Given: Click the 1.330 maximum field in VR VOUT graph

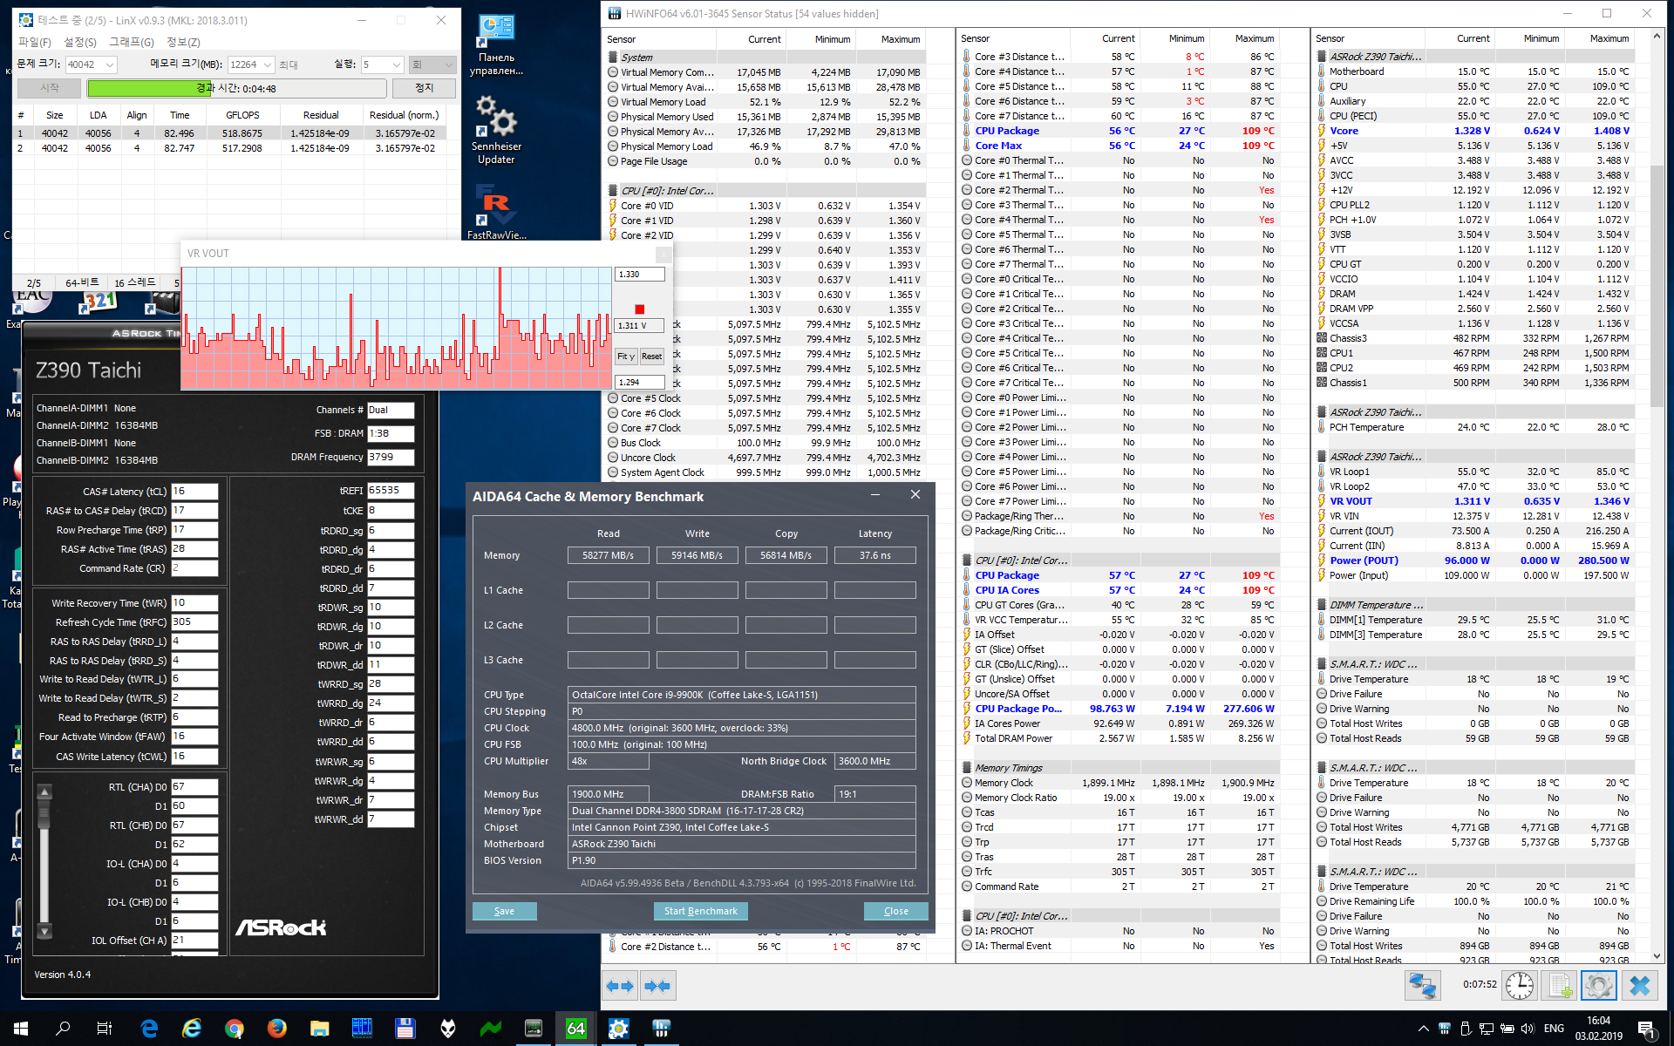Looking at the screenshot, I should click(x=640, y=275).
